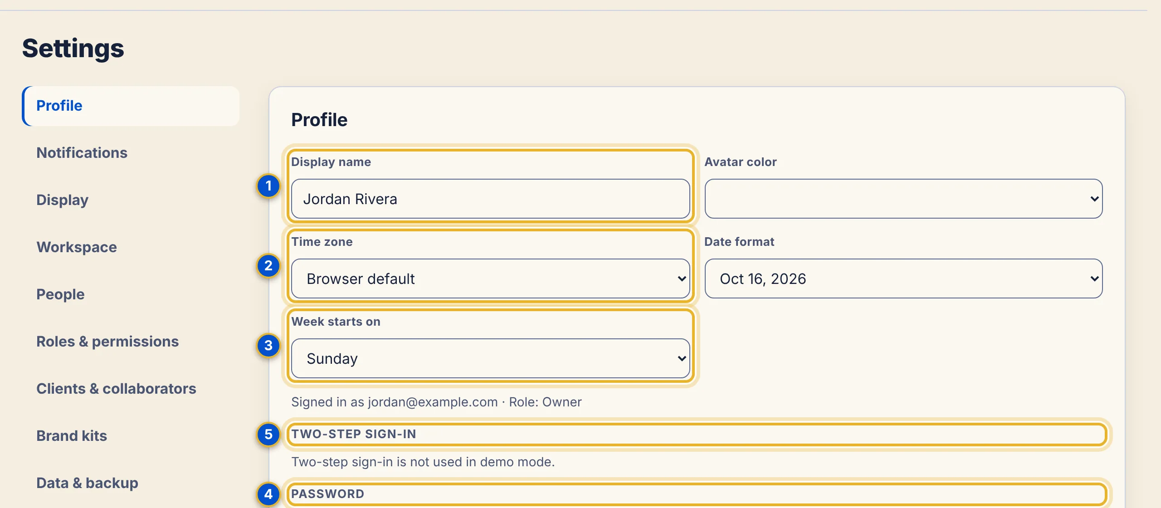
Task: Click the PASSWORD section heading
Action: [x=327, y=494]
